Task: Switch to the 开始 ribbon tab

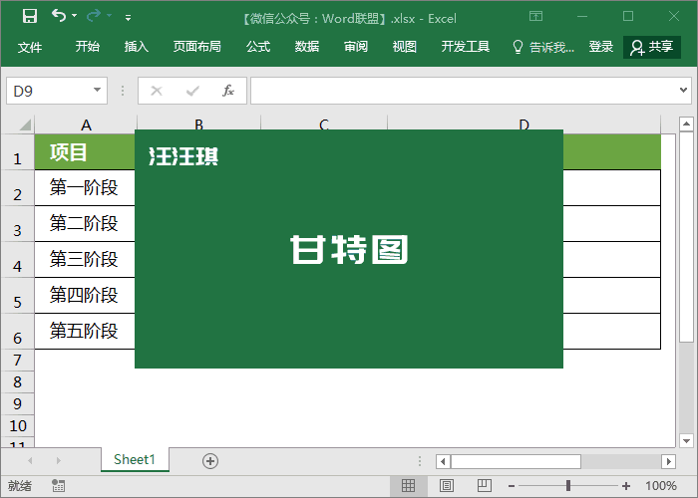Action: tap(88, 47)
